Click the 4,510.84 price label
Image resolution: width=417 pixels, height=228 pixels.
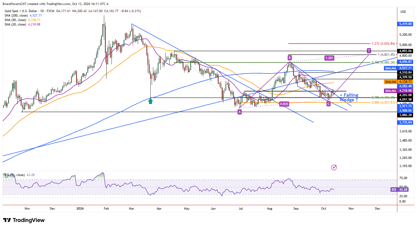click(x=406, y=72)
